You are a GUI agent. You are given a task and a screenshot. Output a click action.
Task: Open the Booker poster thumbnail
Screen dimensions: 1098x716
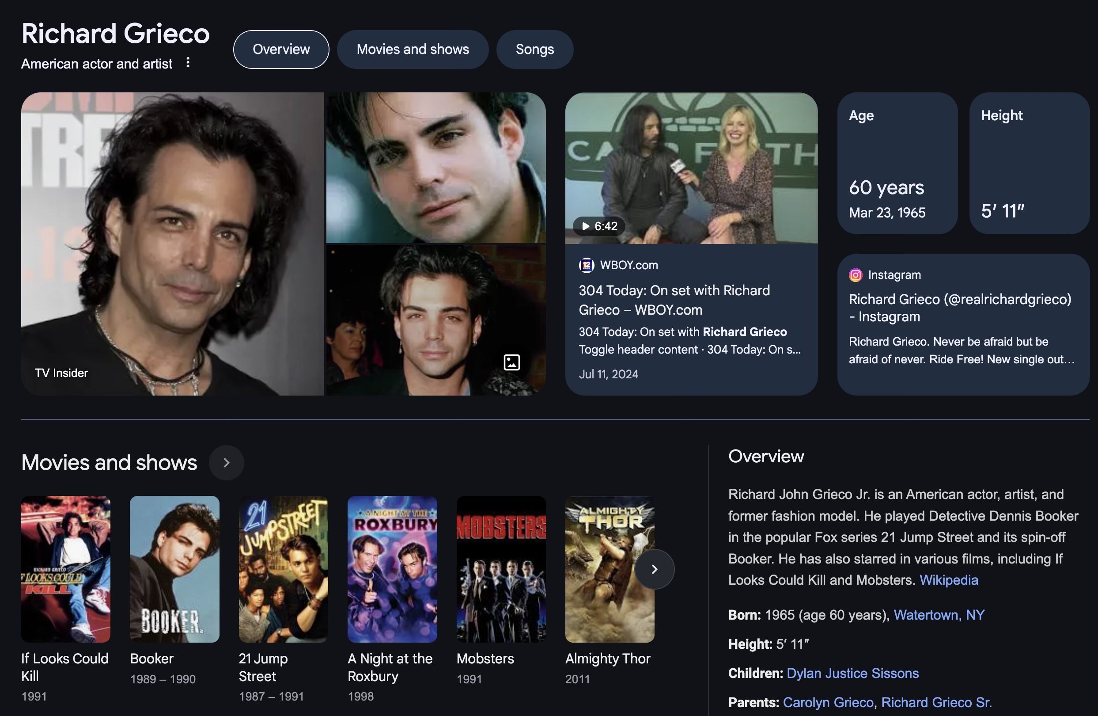coord(174,569)
